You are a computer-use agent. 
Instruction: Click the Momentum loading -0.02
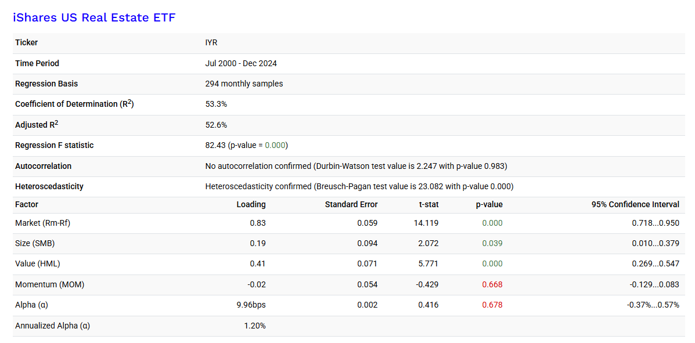coord(257,284)
